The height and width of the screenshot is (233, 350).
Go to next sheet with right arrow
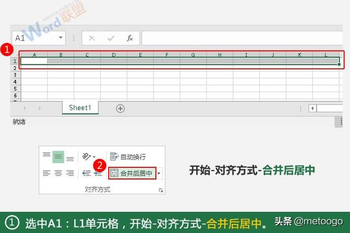pos(39,108)
